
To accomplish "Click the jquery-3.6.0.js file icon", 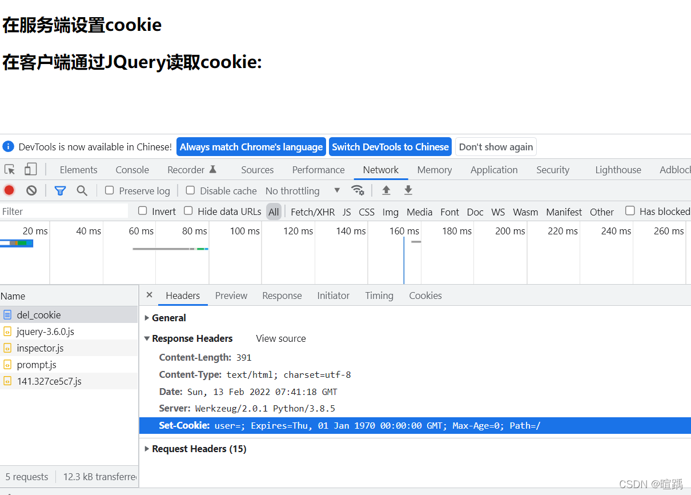I will (7, 331).
